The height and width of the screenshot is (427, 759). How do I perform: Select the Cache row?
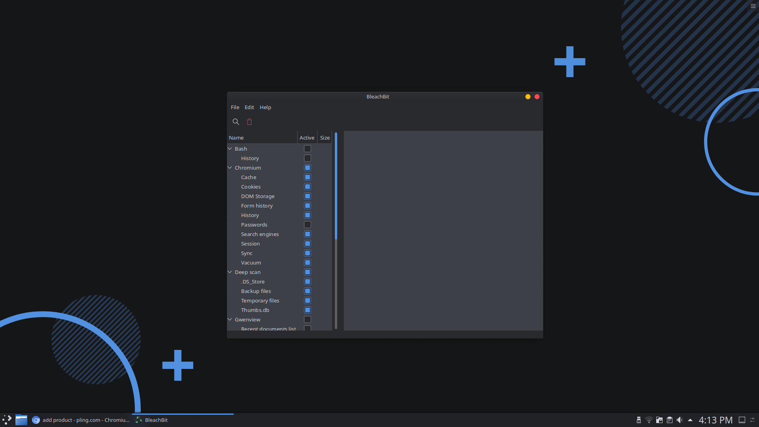tap(279, 177)
